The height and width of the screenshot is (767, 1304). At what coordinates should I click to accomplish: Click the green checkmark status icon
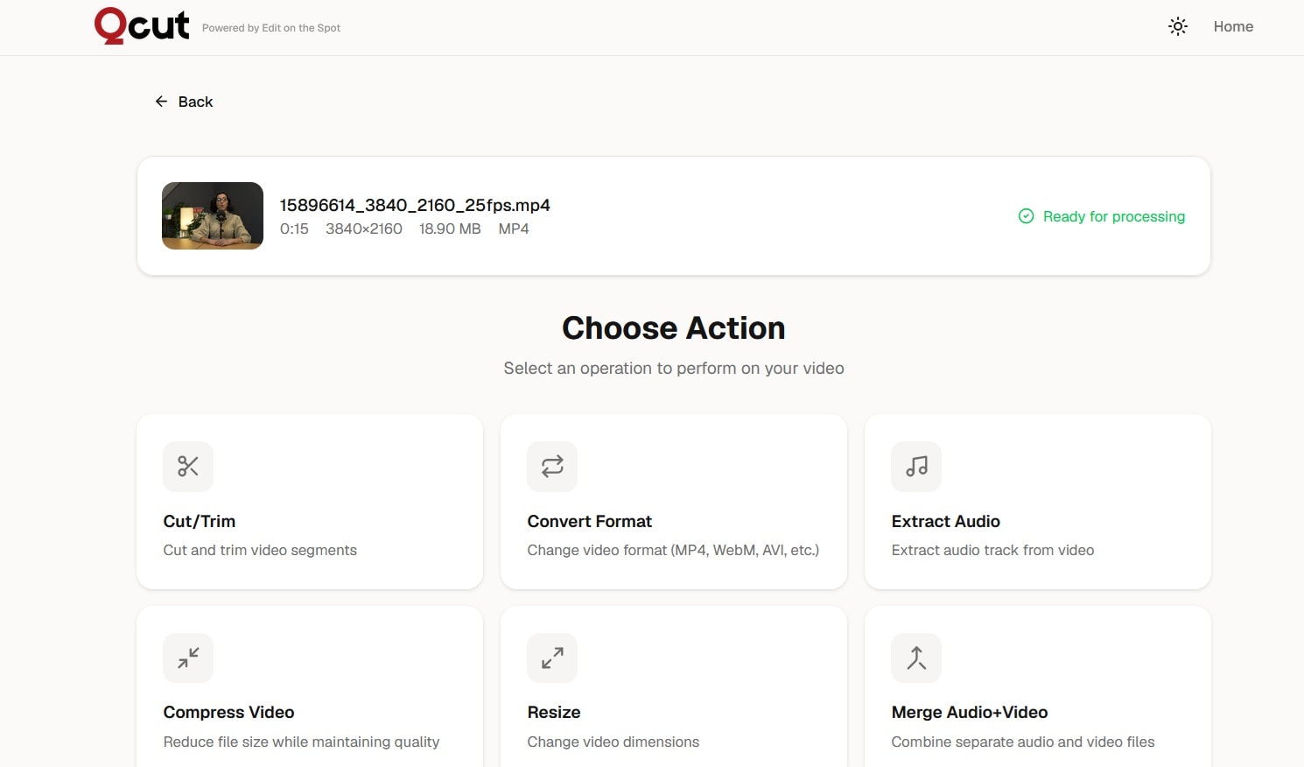tap(1027, 216)
